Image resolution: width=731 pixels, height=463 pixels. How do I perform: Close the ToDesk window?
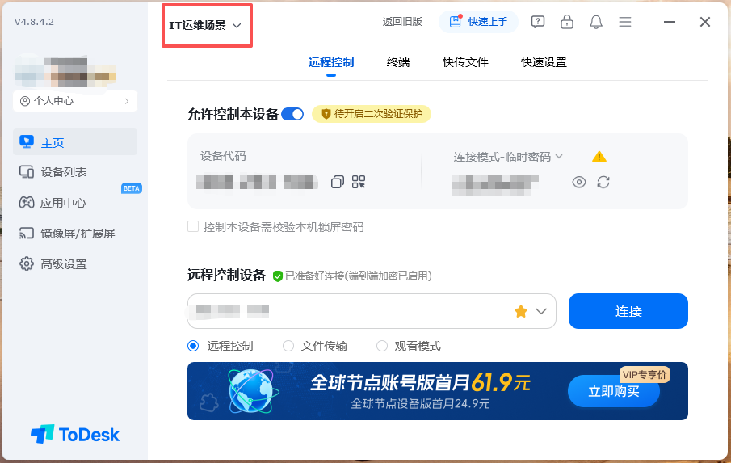(x=705, y=22)
